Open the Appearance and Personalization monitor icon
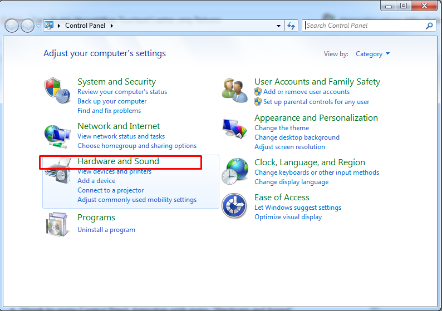The image size is (442, 311). point(235,129)
